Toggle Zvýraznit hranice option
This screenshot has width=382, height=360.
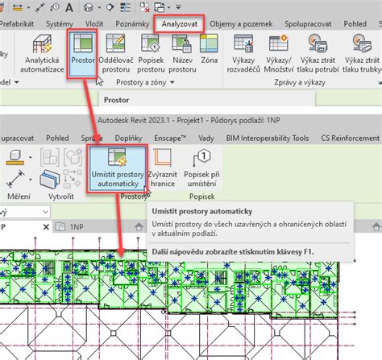[x=163, y=168]
